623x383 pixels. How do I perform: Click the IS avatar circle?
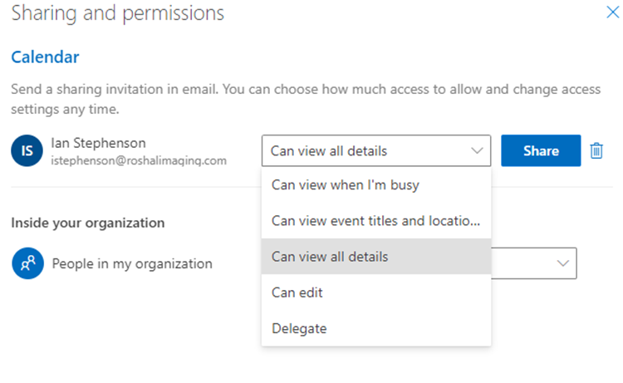pos(27,150)
